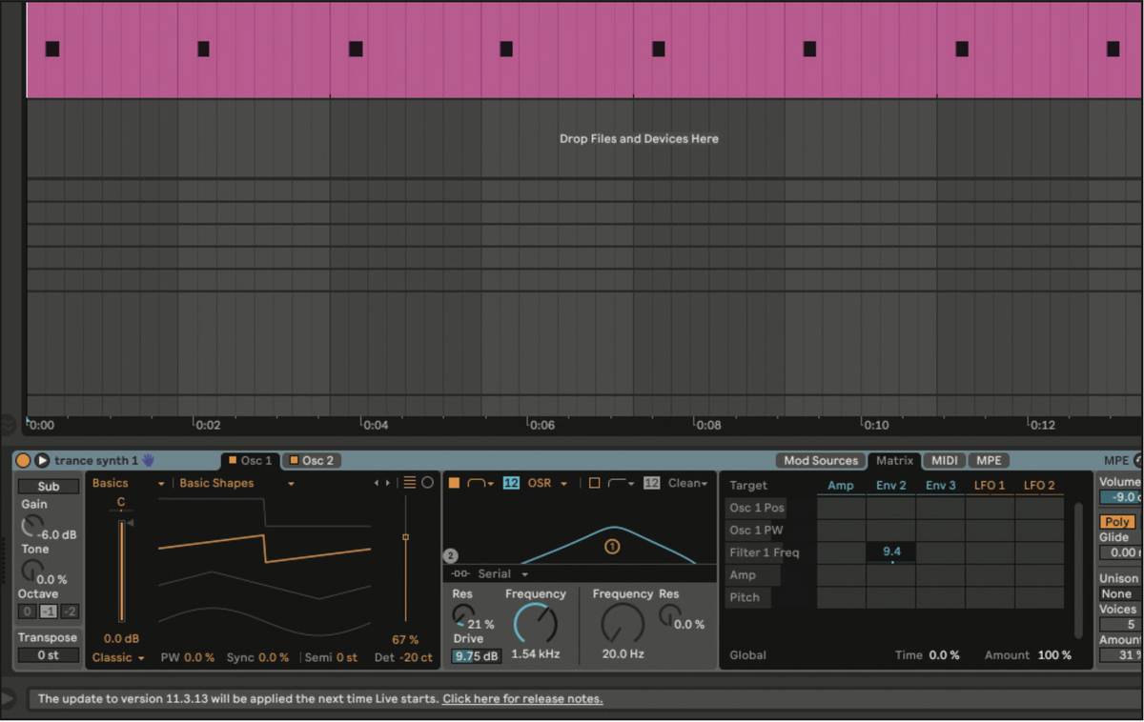This screenshot has width=1144, height=722.
Task: Open the Basic Shapes wavetable dropdown
Action: coord(236,484)
